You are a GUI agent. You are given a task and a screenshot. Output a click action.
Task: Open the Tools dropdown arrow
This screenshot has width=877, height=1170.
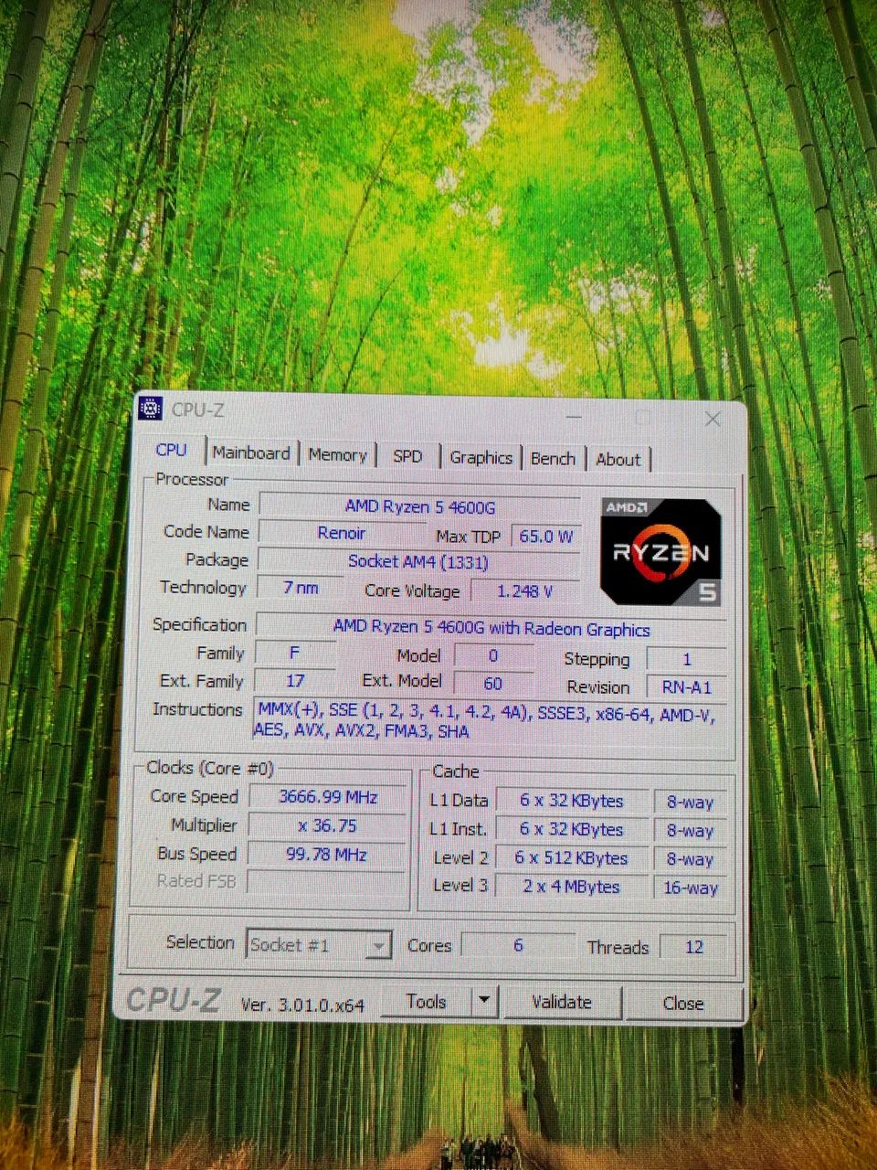click(x=485, y=1001)
